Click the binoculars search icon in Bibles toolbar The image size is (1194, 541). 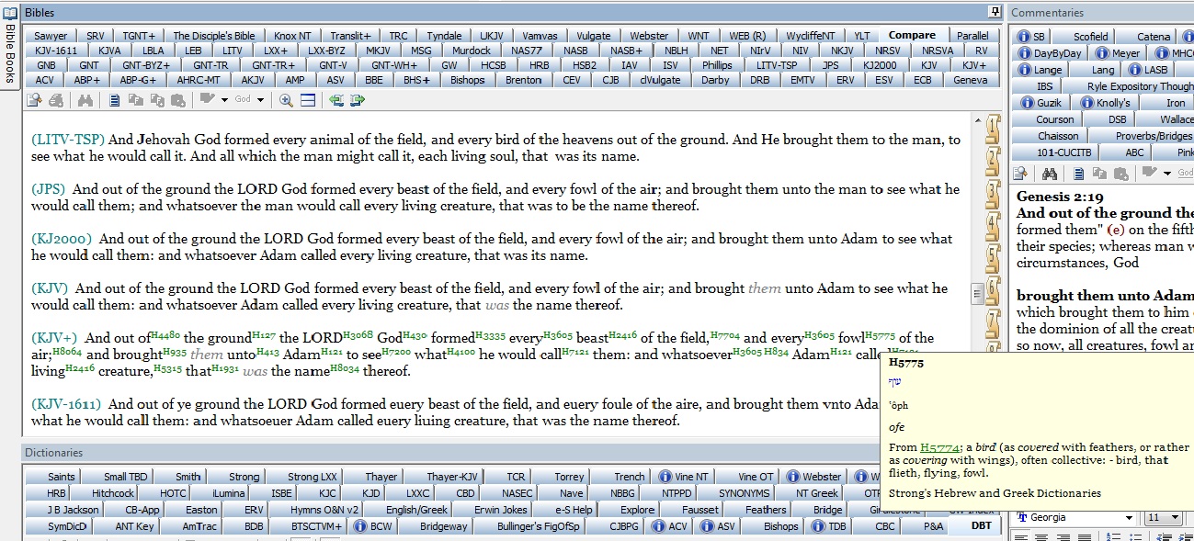[85, 100]
